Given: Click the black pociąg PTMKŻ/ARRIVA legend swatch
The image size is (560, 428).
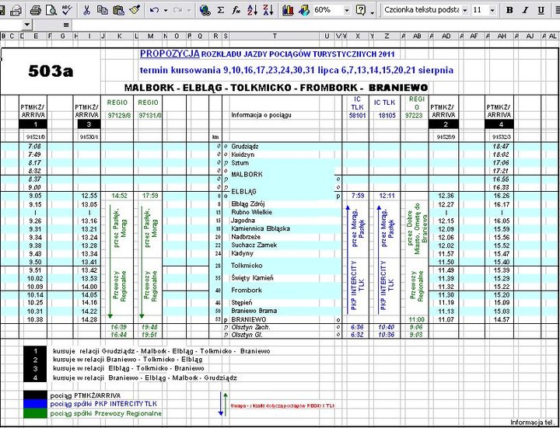Looking at the screenshot, I should 35,395.
